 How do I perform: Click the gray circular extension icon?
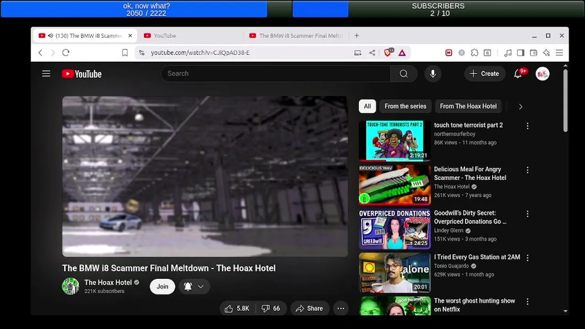462,53
